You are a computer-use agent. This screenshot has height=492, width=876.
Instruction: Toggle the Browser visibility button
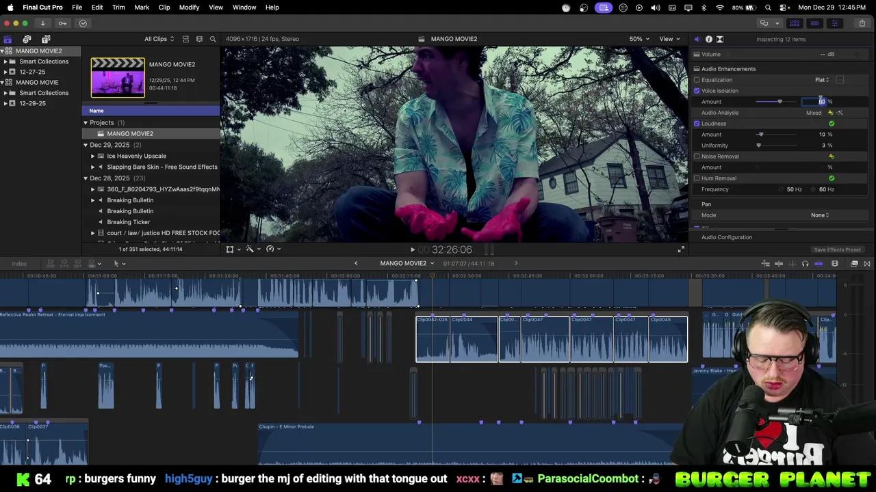click(795, 23)
